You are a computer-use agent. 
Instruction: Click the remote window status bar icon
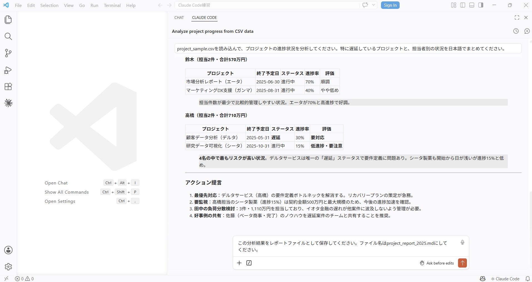(x=6, y=278)
